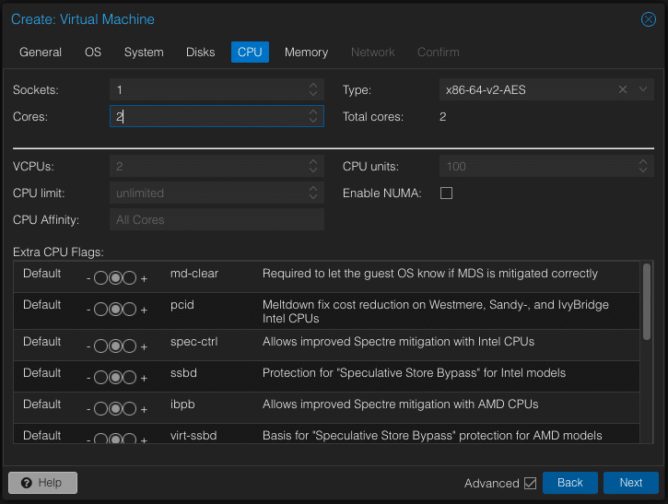Set ibpb flag to default
This screenshot has height=504, width=668.
115,408
